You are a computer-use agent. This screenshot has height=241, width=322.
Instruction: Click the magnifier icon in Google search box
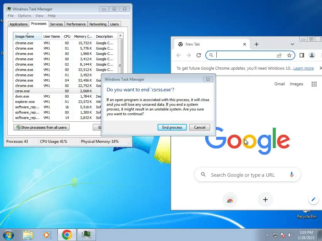point(203,174)
